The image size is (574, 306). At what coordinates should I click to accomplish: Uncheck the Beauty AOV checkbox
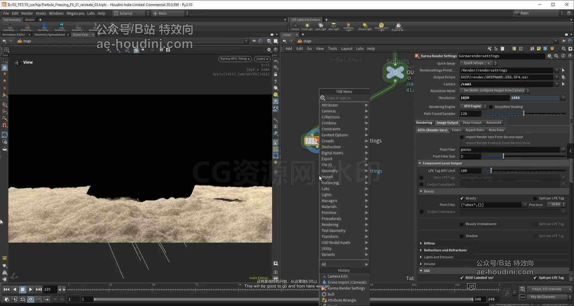[x=462, y=198]
